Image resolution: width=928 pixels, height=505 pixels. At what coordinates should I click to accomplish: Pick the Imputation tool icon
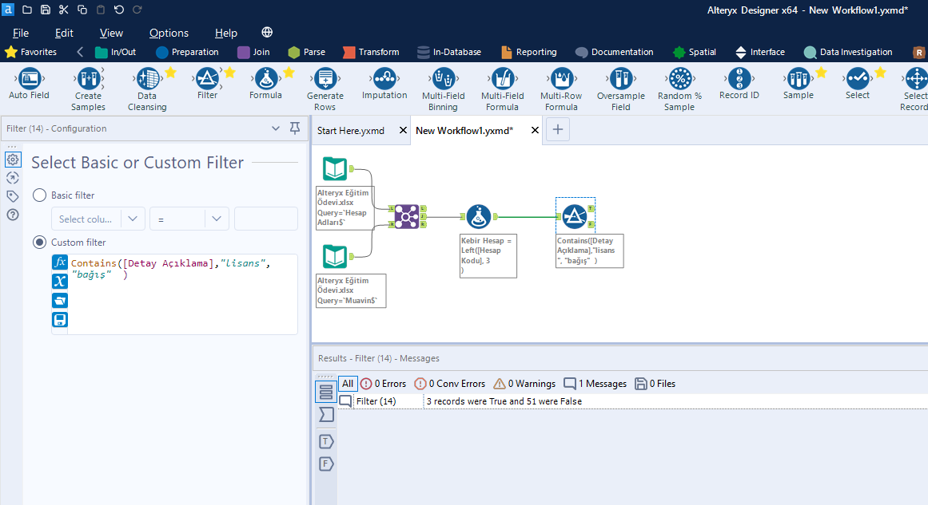coord(384,79)
